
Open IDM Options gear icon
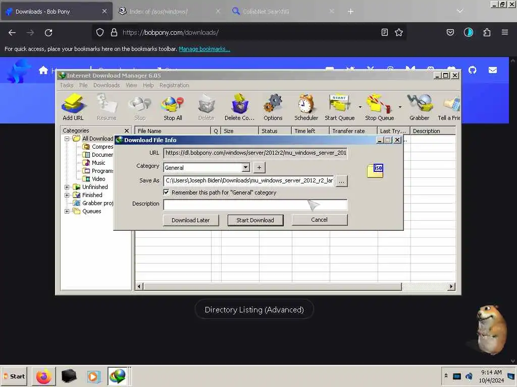point(273,107)
